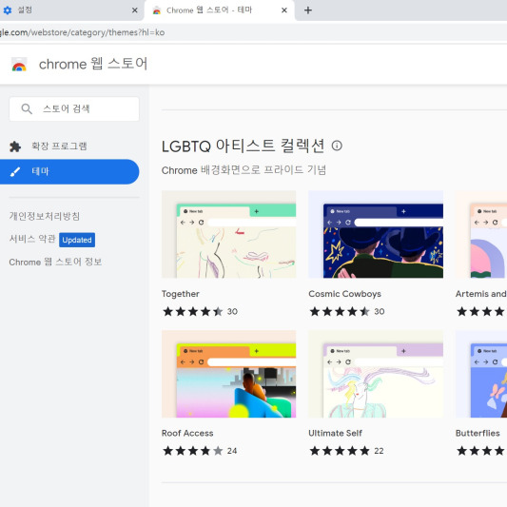The image size is (507, 507).
Task: Click the URL address bar
Action: 253,32
